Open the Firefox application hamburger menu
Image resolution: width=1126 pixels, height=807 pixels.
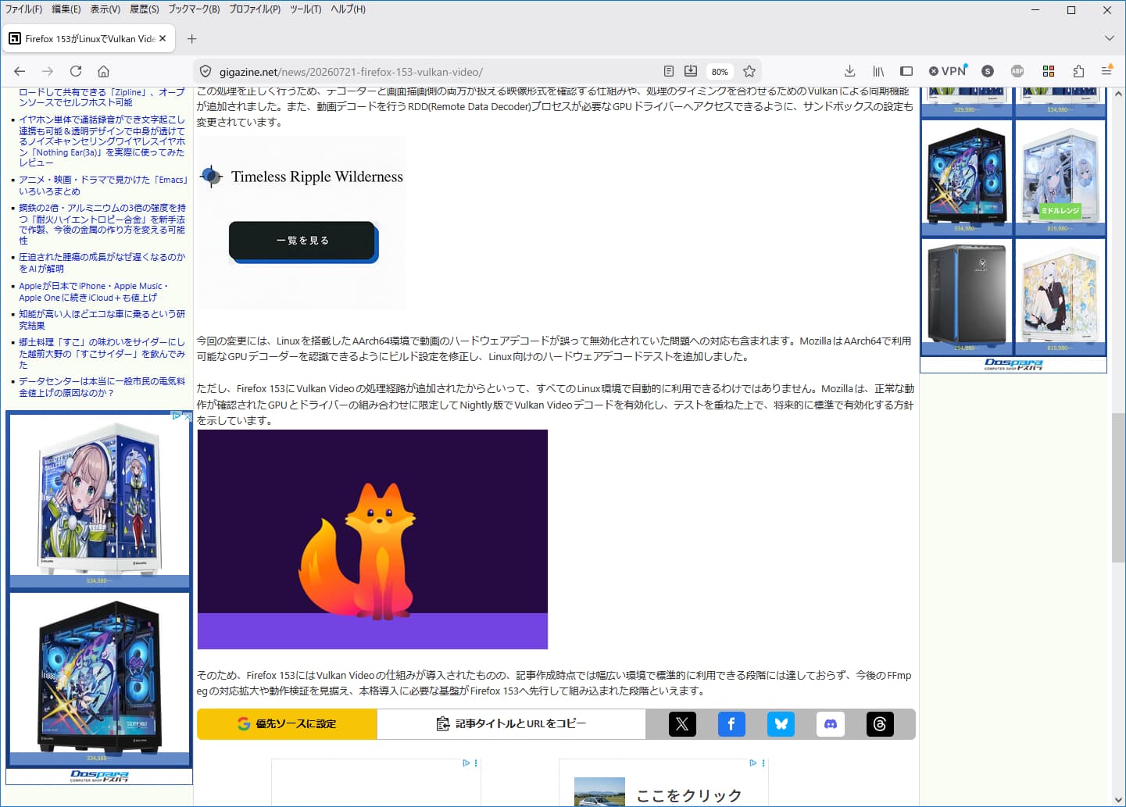[x=1106, y=71]
